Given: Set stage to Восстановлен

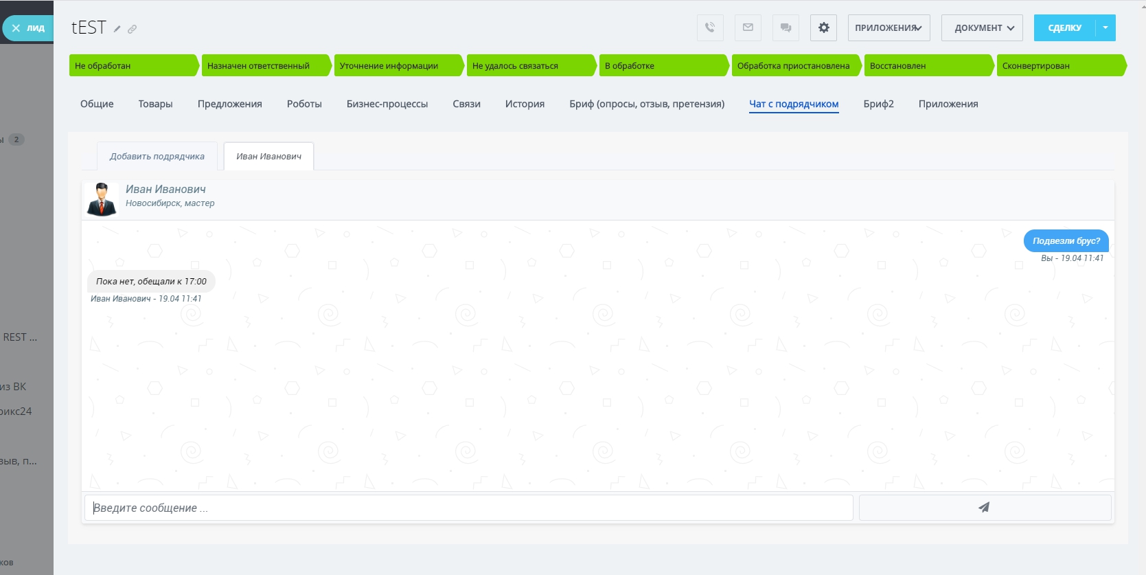Looking at the screenshot, I should [929, 65].
